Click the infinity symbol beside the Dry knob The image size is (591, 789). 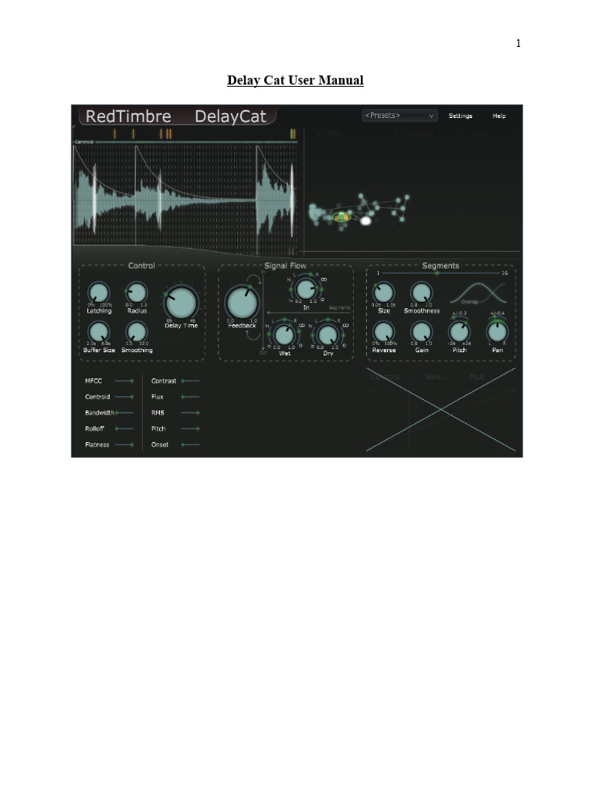click(x=346, y=326)
